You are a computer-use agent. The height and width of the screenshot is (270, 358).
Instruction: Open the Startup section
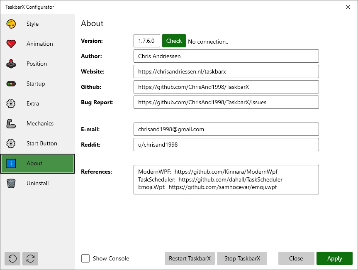[x=37, y=83]
